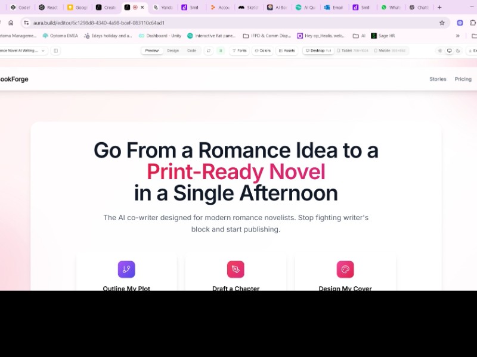Switch to Design mode

click(x=173, y=51)
